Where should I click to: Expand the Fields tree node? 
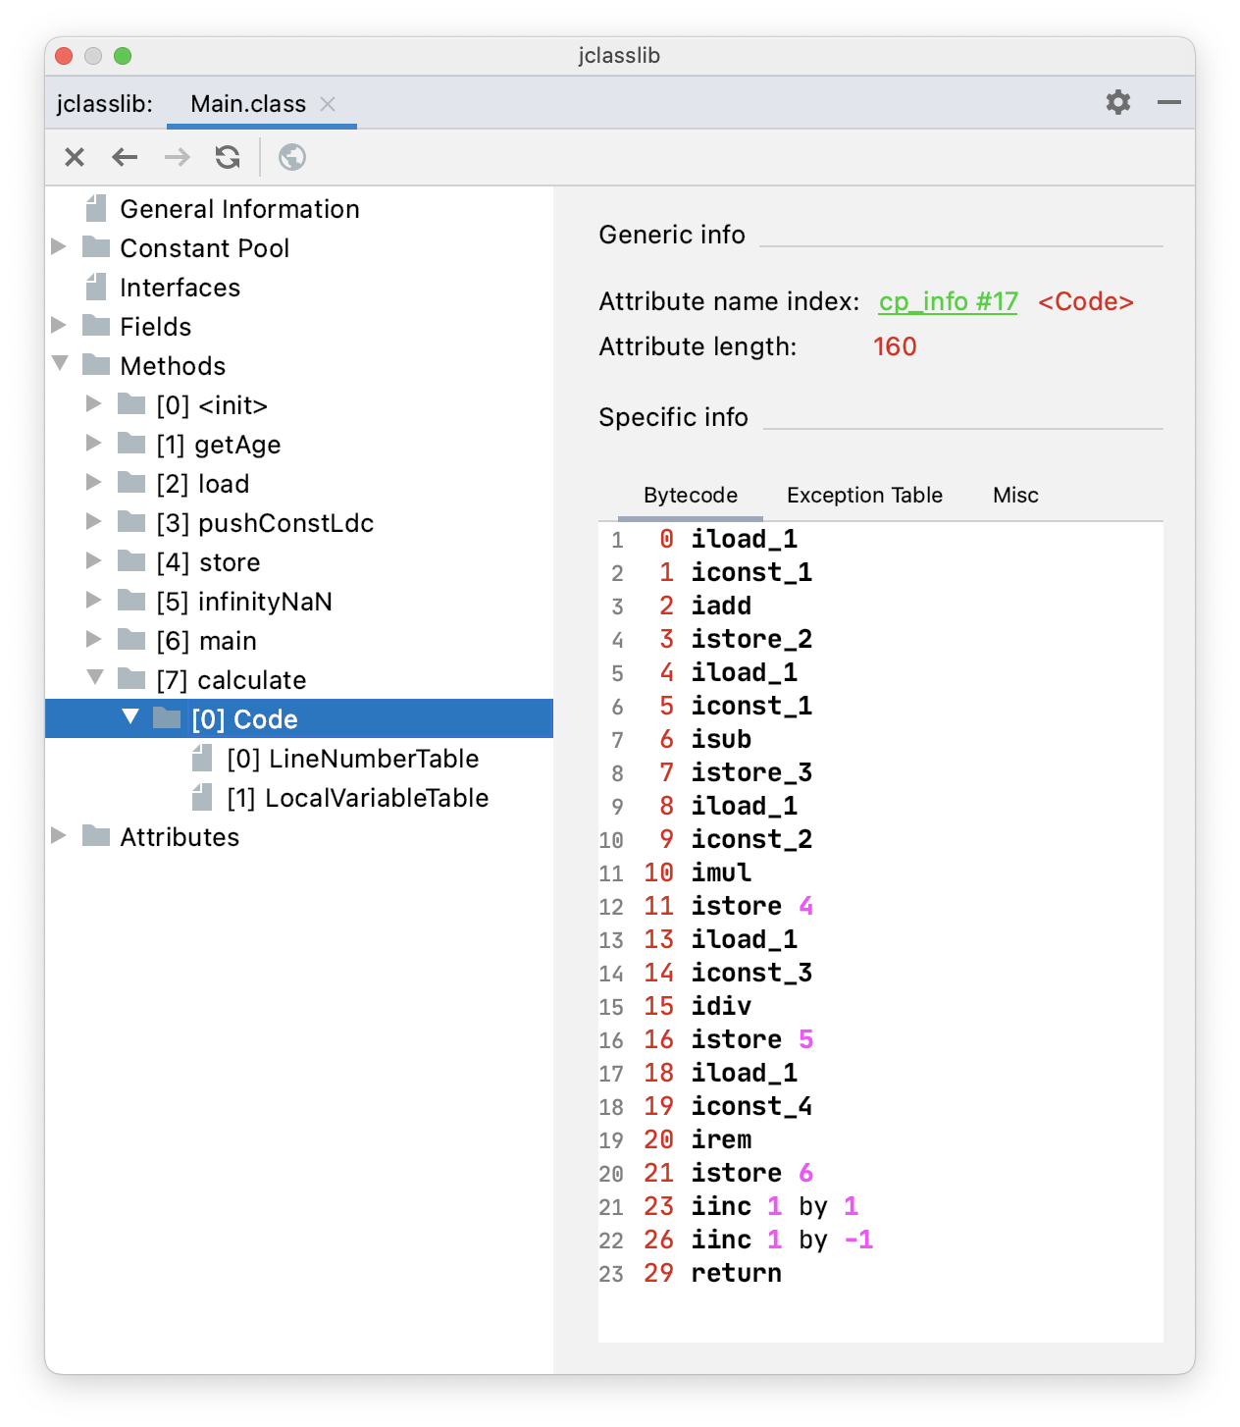(x=59, y=326)
